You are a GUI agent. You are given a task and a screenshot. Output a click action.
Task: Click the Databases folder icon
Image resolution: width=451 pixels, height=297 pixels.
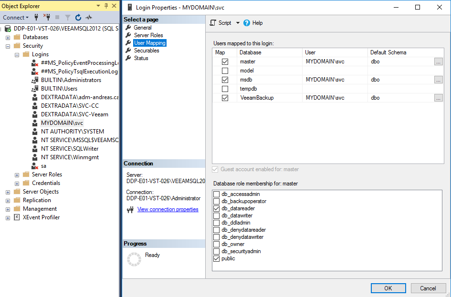[17, 37]
